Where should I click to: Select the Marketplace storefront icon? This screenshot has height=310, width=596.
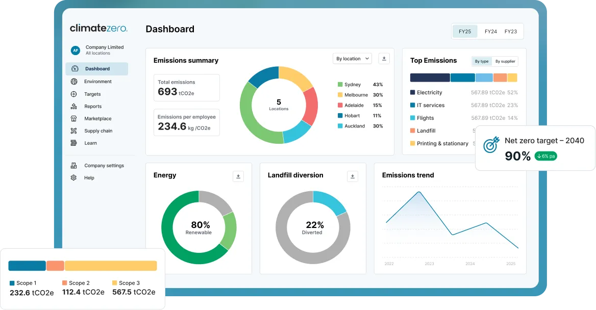click(x=74, y=118)
